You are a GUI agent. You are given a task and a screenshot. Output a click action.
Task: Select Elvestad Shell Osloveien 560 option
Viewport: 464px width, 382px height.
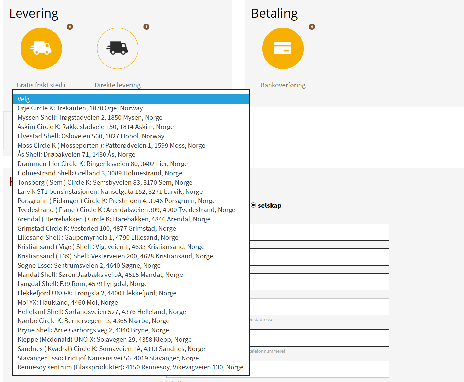coord(131,136)
